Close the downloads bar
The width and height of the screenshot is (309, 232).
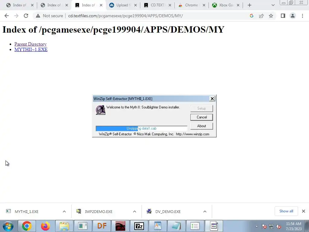(x=304, y=211)
